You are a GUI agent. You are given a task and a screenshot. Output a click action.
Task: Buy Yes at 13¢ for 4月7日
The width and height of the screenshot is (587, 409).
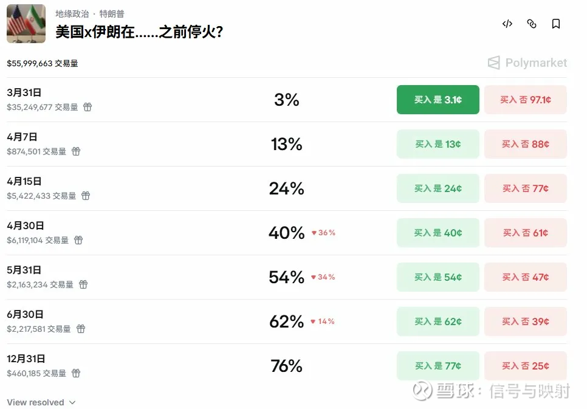coord(438,144)
